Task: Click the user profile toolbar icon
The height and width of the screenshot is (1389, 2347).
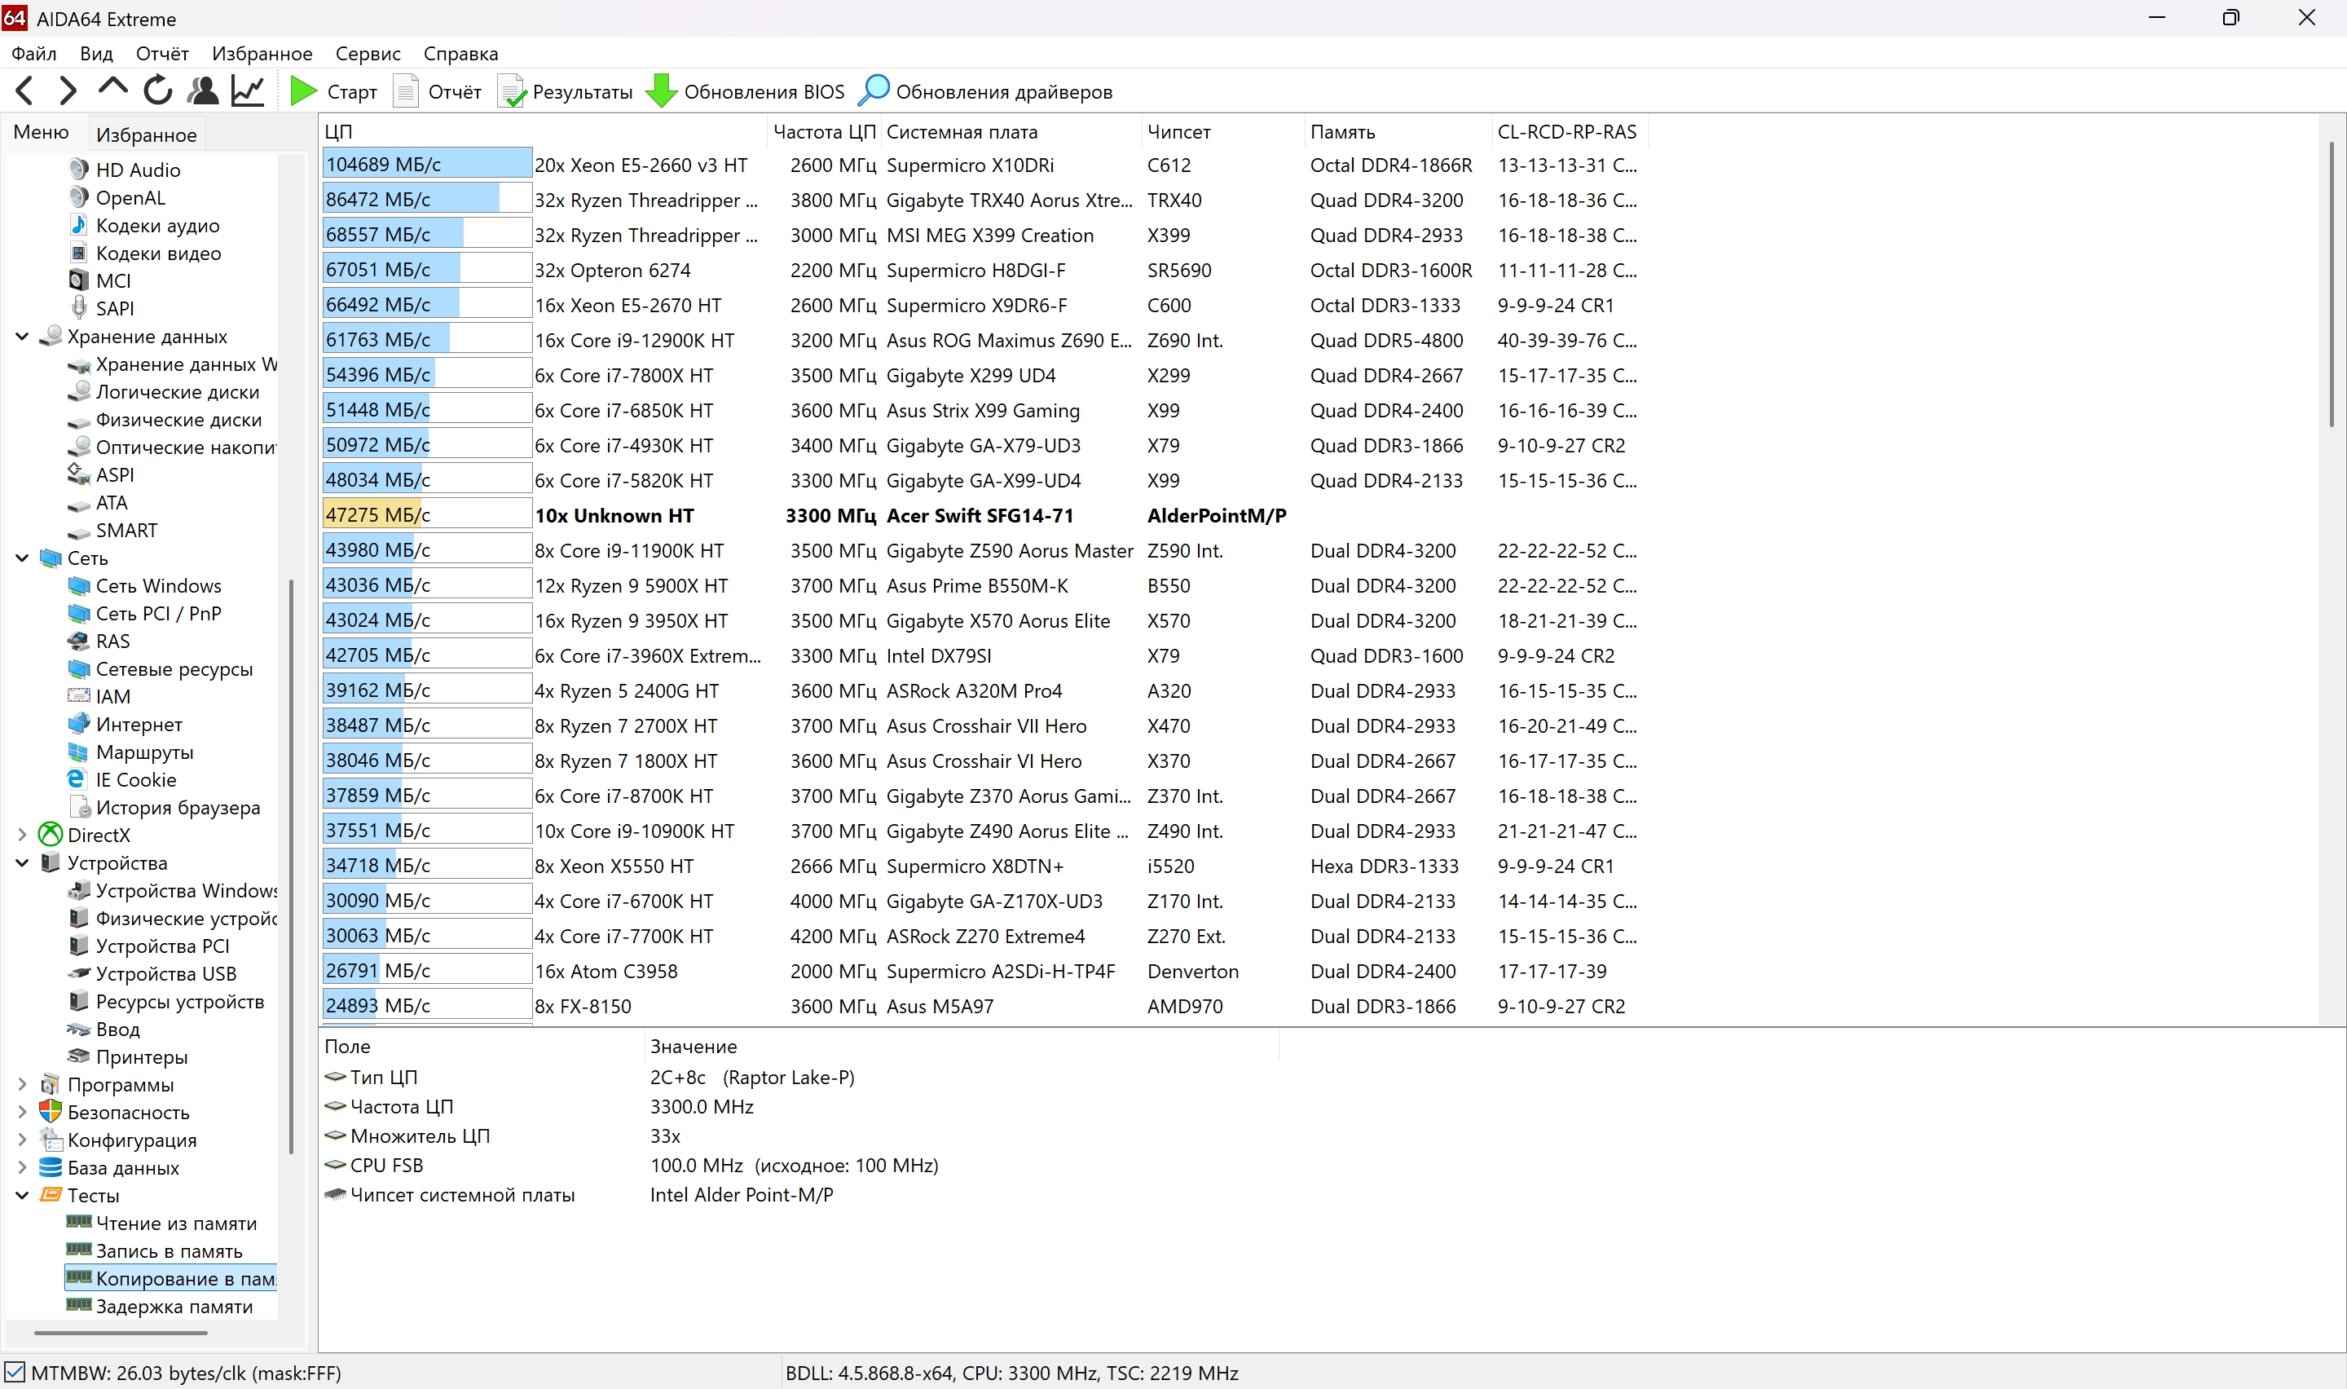Action: 202,90
